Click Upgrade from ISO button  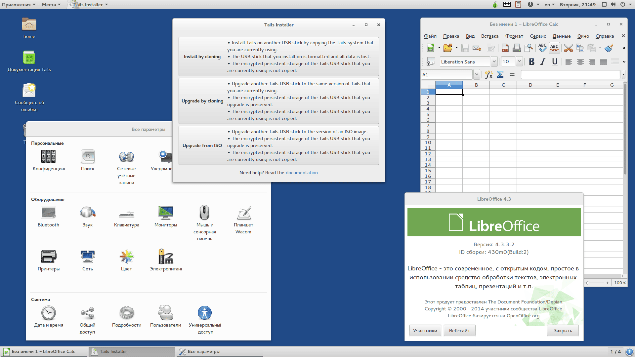(x=279, y=145)
